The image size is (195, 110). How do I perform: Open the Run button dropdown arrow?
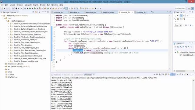coord(32,8)
